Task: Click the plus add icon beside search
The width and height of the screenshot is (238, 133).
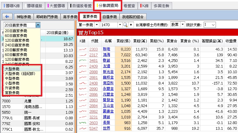Action: point(131,25)
